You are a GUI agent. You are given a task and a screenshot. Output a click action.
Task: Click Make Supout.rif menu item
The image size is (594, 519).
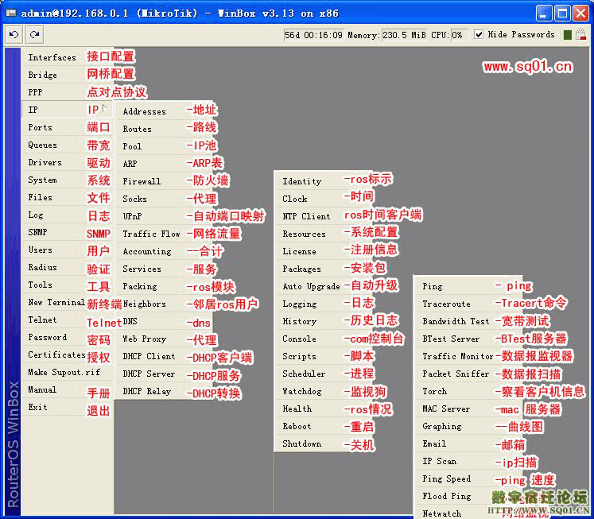tap(68, 372)
